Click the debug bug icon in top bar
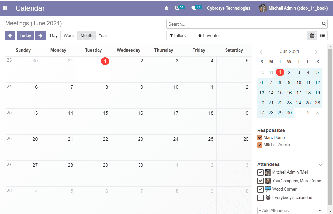The height and width of the screenshot is (214, 333). coord(166,8)
